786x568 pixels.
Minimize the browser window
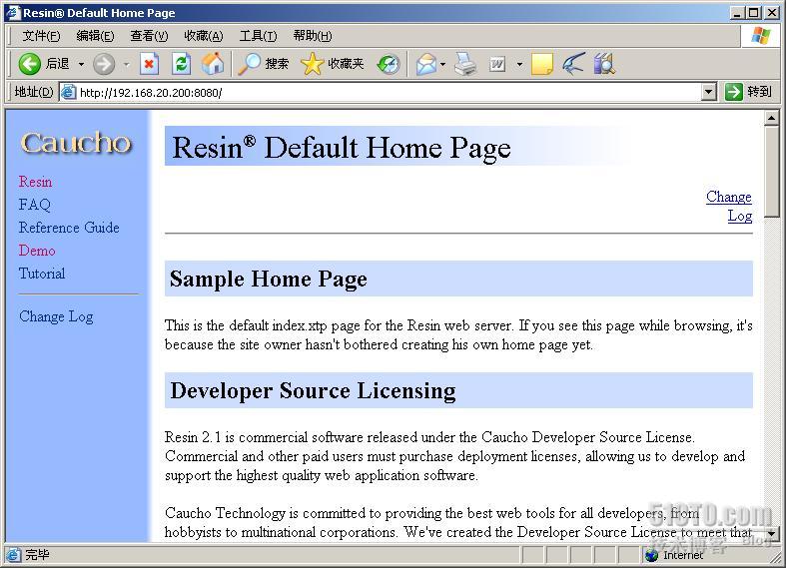click(x=736, y=13)
